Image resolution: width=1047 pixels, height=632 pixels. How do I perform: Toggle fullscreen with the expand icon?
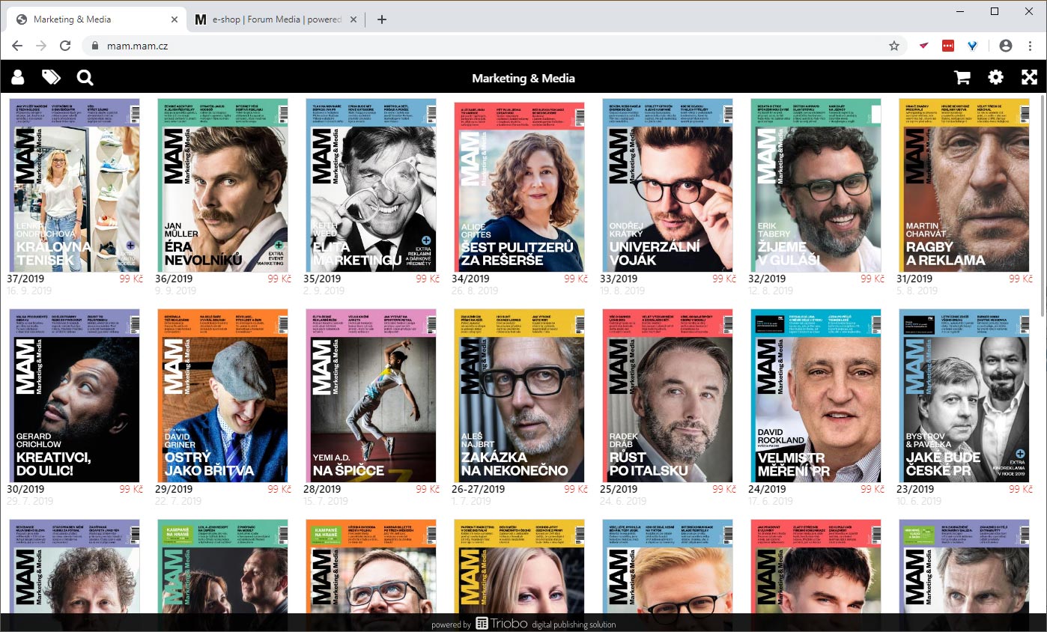coord(1029,77)
